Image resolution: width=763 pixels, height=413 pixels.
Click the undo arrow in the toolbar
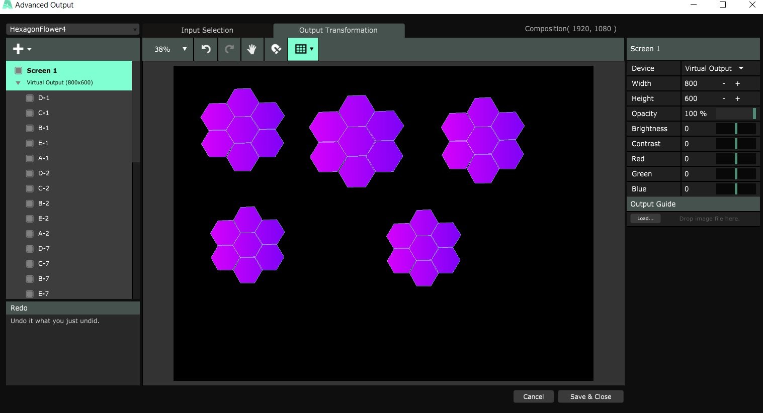coord(206,49)
